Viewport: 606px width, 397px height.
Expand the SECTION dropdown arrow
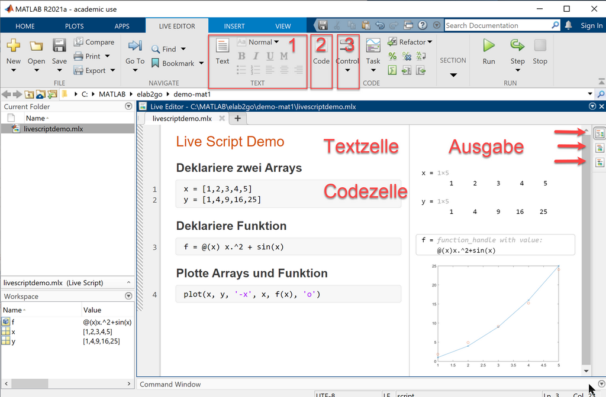[x=453, y=75]
